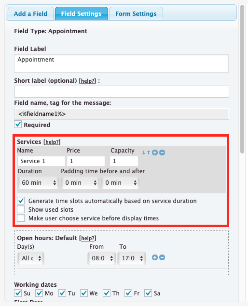Open the From time 08:00 dropdown
Viewport: 248px width, 306px height.
pyautogui.click(x=102, y=258)
